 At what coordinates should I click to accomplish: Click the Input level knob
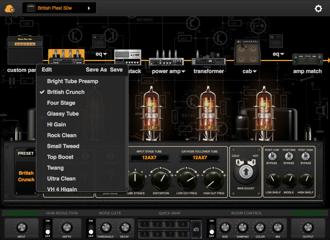[x=22, y=227]
